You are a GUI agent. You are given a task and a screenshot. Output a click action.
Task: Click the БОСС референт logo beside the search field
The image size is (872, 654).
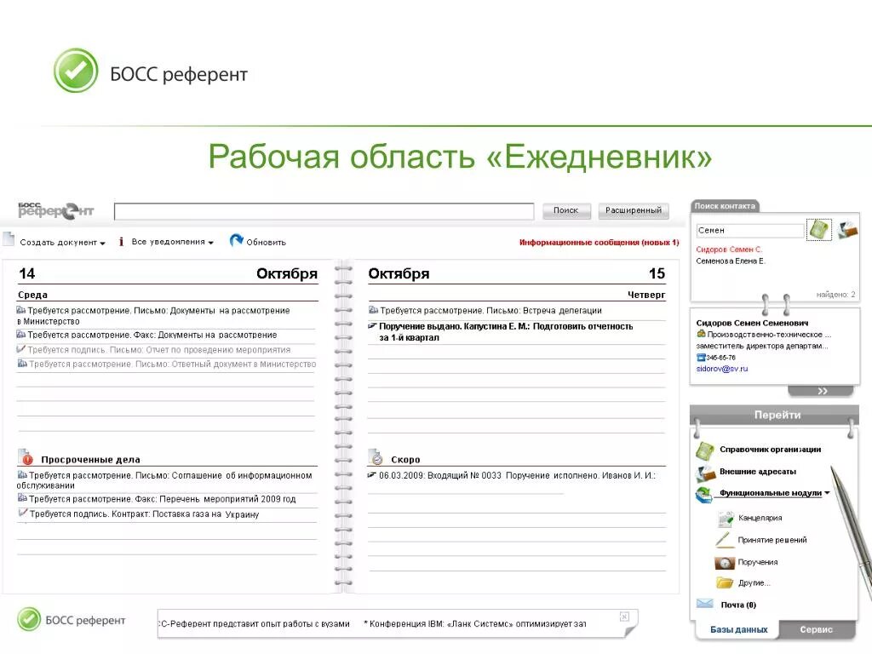click(x=55, y=210)
